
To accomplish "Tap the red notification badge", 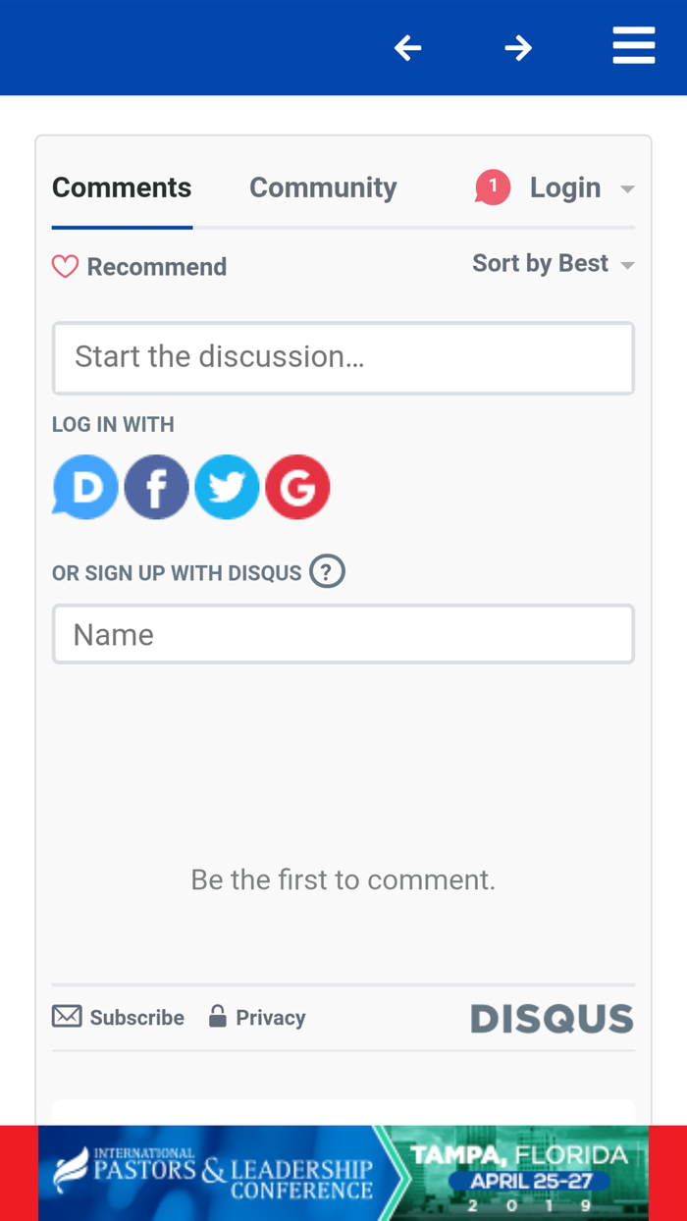I will (493, 186).
